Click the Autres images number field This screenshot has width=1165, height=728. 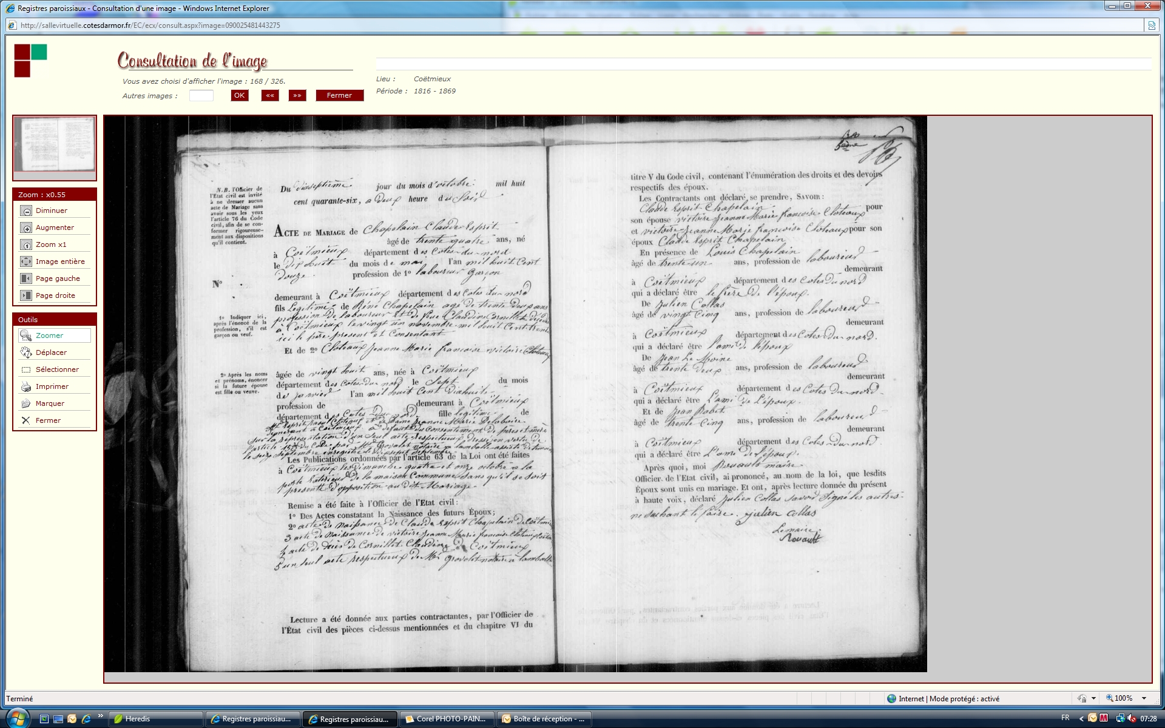click(x=201, y=95)
